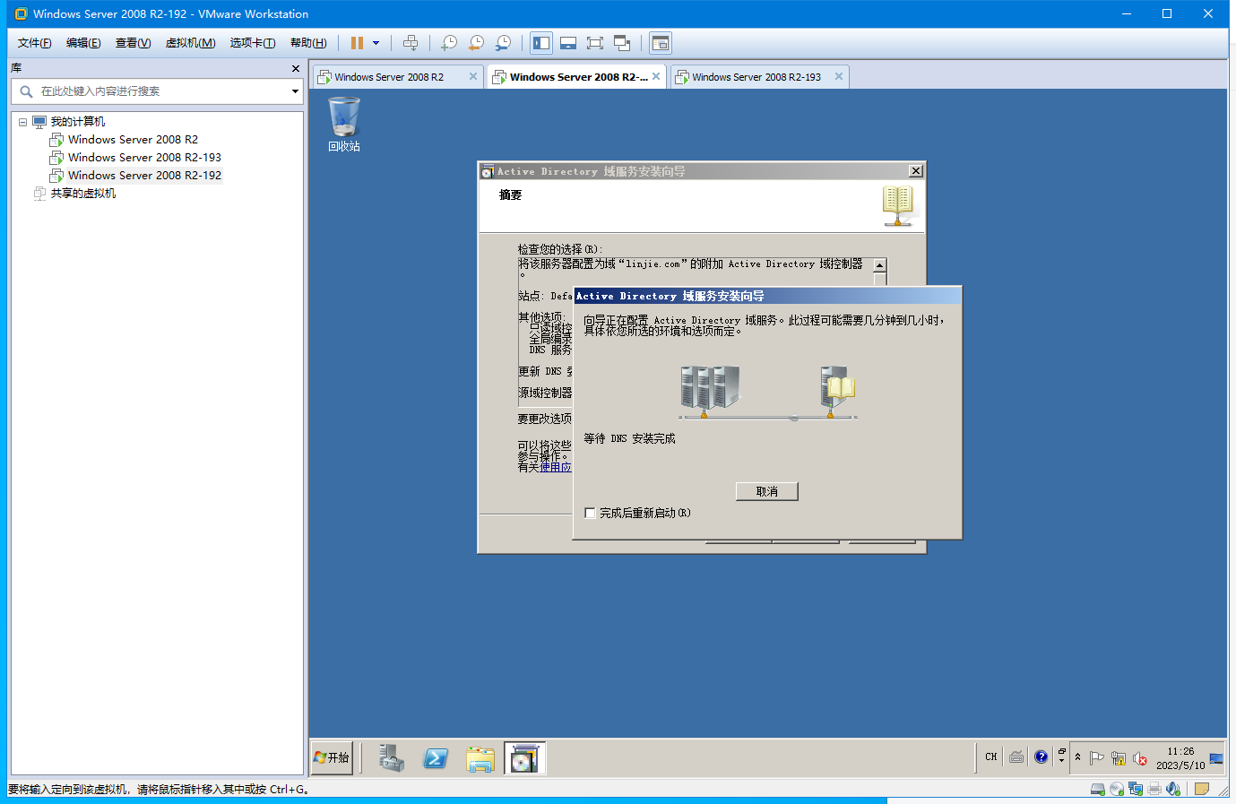Select Windows Server 2008 R2-193 in the library tree

point(144,158)
